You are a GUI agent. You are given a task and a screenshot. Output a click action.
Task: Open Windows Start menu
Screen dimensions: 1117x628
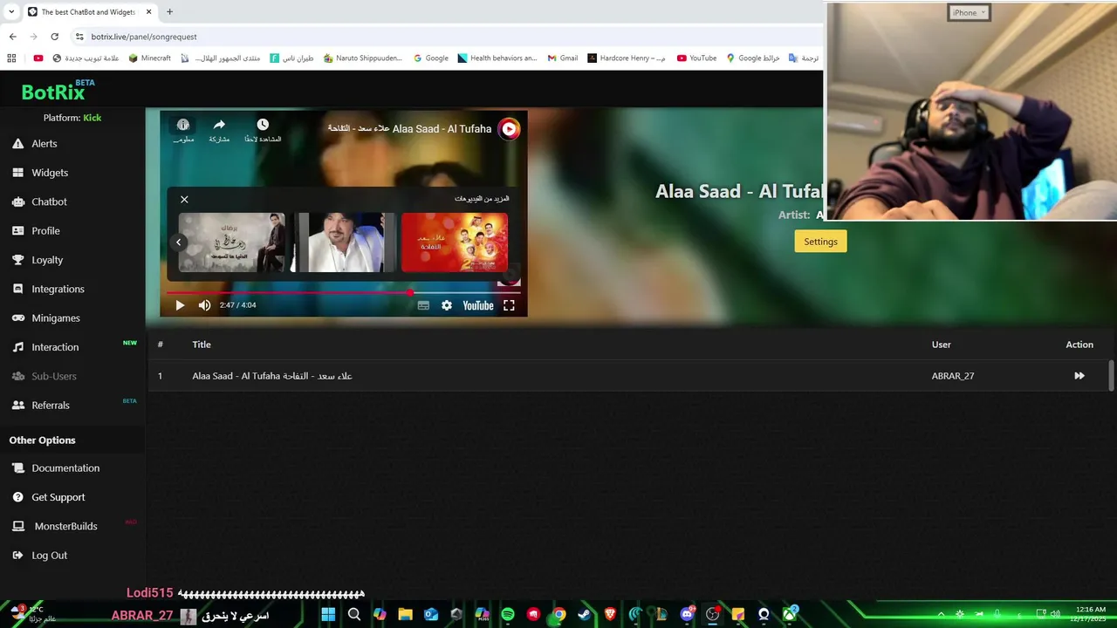point(328,614)
